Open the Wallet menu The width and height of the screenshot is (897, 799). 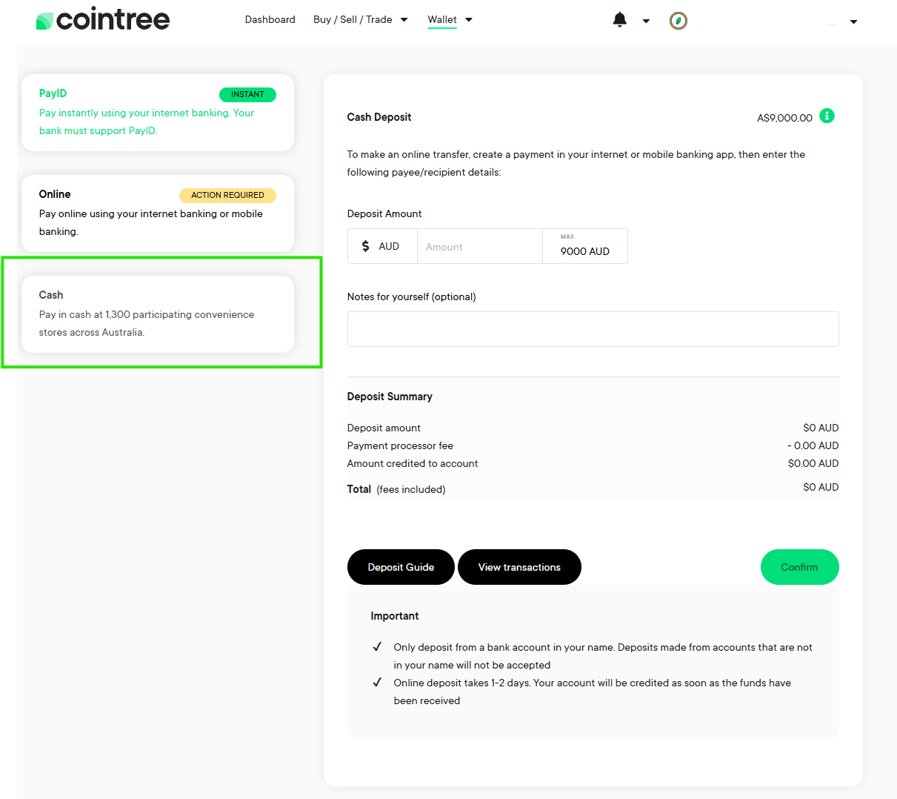(x=442, y=20)
